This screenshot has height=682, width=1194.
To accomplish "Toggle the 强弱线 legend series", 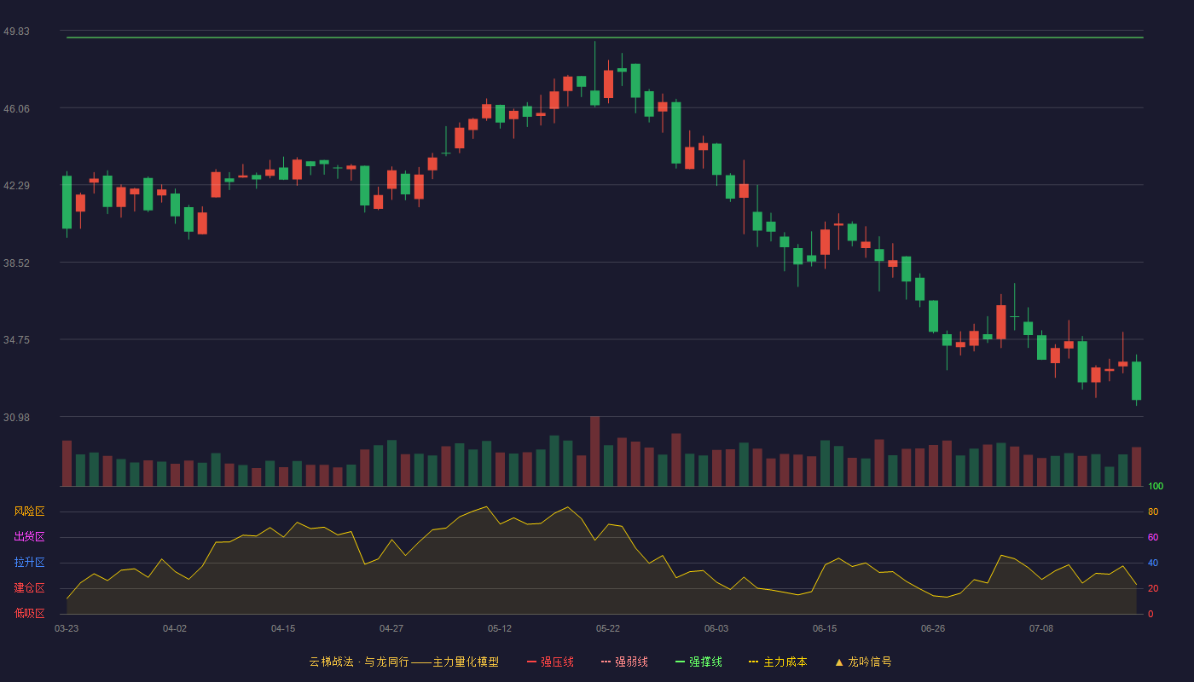I will coord(624,662).
